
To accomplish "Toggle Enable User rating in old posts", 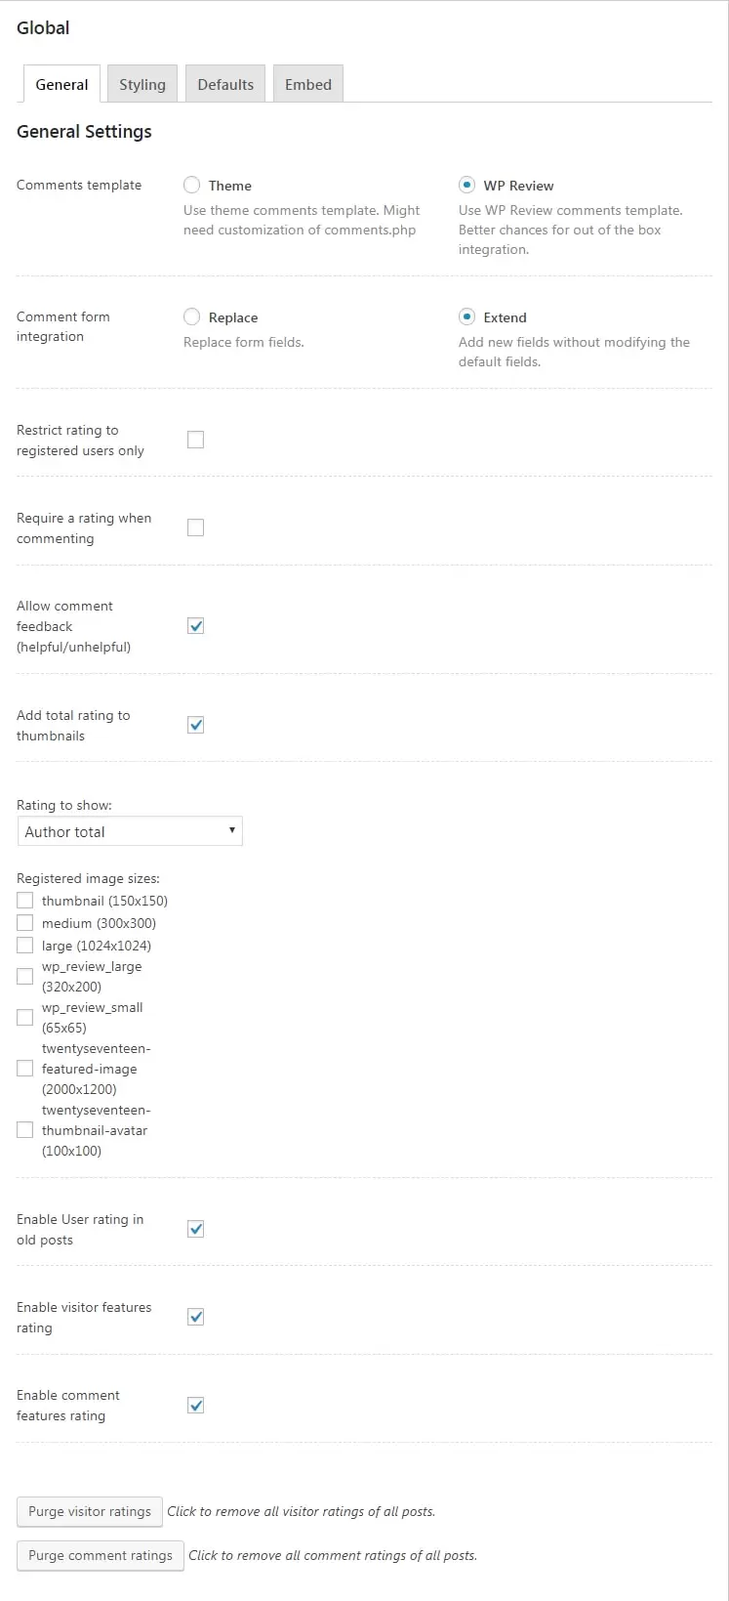I will pos(196,1229).
